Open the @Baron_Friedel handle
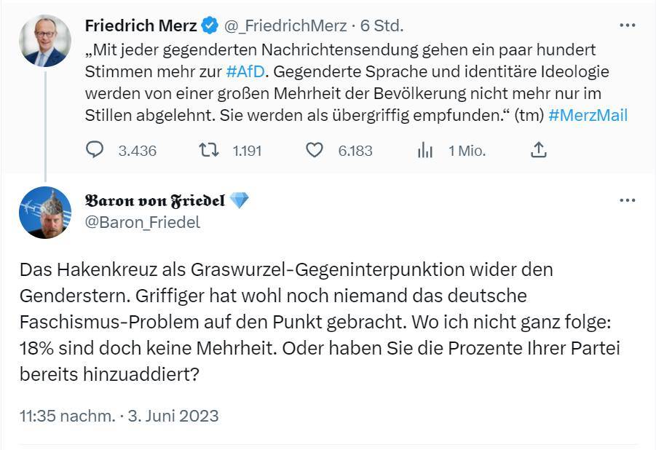The height and width of the screenshot is (450, 656). click(x=143, y=222)
